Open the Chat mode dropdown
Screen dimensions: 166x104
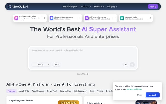[57, 65]
